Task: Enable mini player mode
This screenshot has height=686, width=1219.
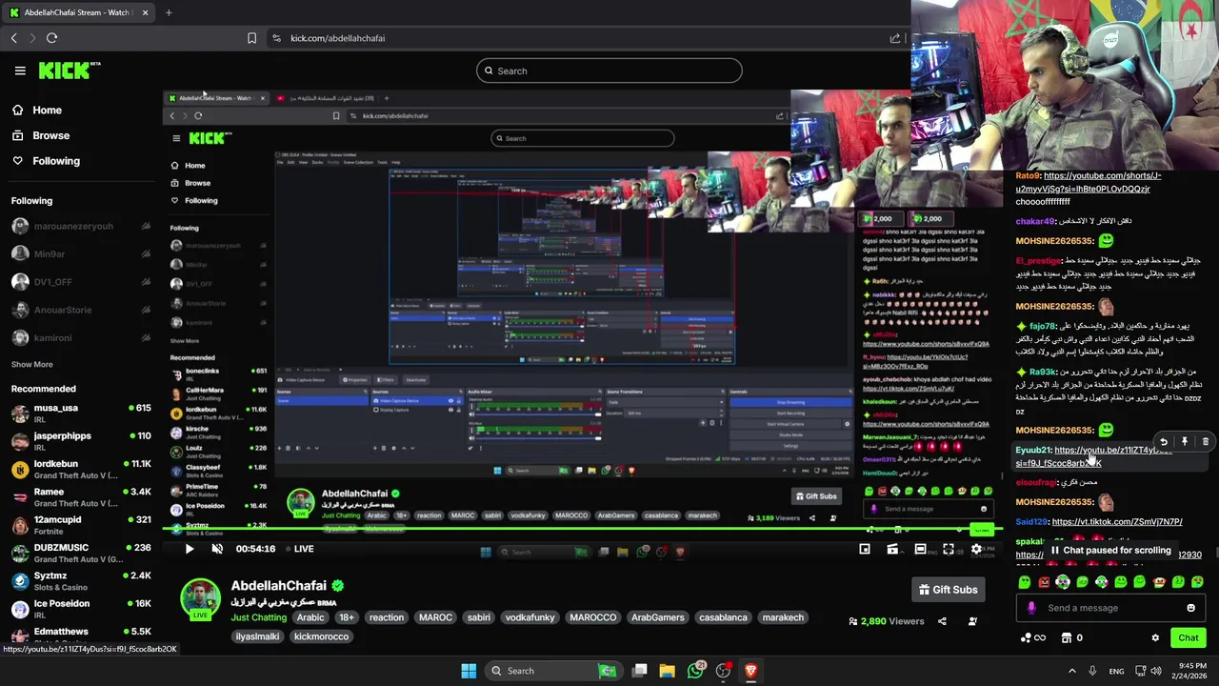Action: click(x=865, y=549)
